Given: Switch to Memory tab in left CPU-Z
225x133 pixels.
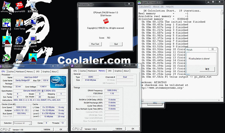Looking at the screenshot, I should click(30, 72).
